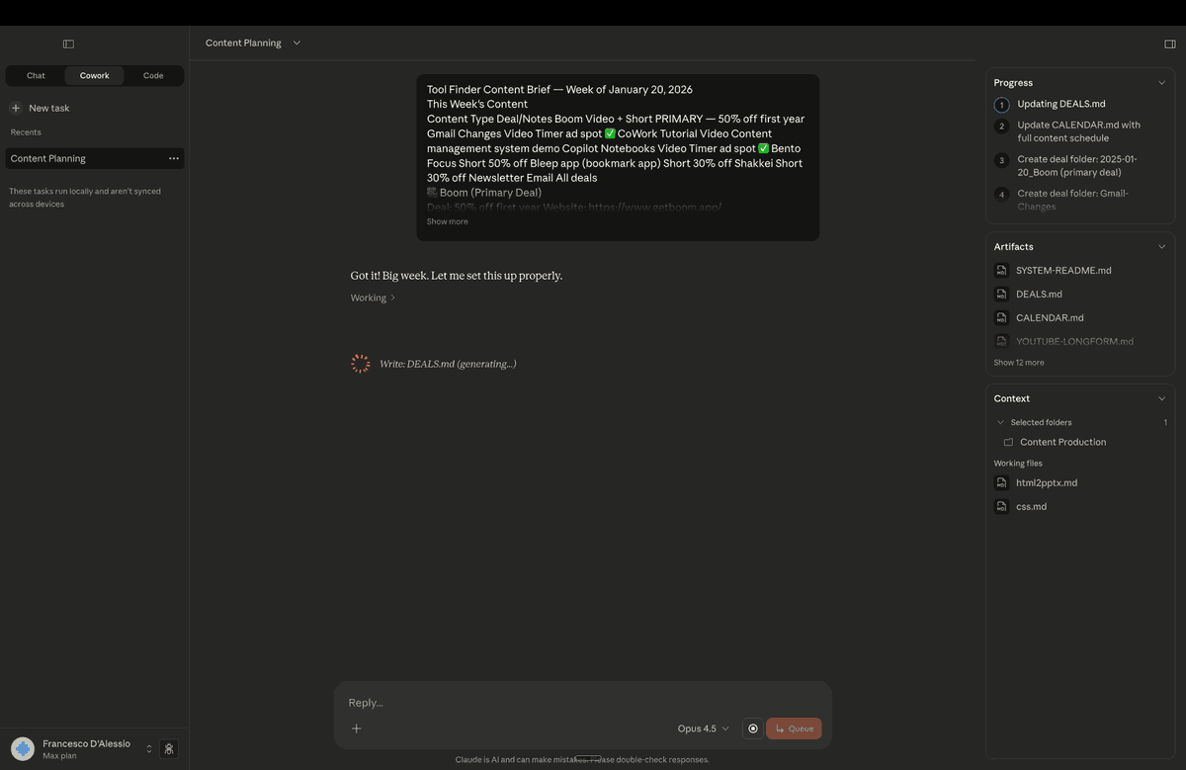The image size is (1186, 770).
Task: Open CALENDAR.md file icon in Artifacts
Action: 1001,317
